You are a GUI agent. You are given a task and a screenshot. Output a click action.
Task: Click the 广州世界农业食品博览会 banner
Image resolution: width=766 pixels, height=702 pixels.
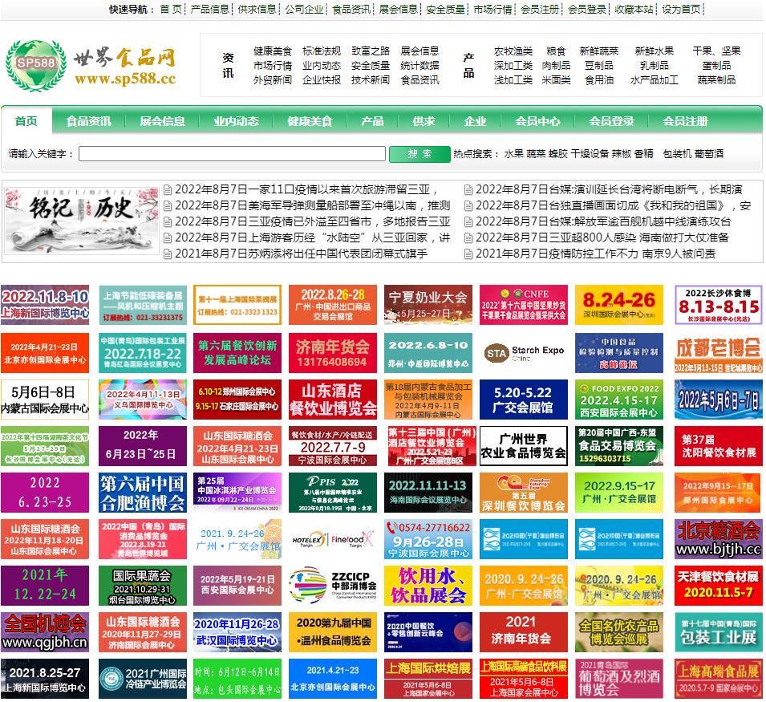[524, 446]
